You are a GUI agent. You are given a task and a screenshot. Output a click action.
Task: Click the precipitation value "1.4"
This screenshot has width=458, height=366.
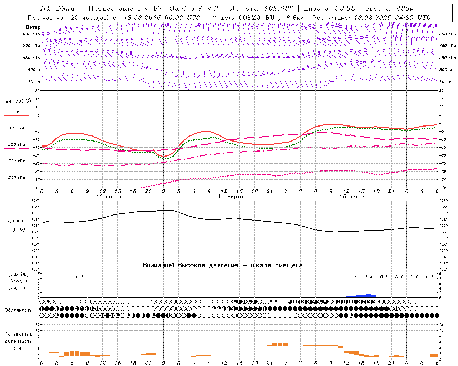tap(369, 277)
